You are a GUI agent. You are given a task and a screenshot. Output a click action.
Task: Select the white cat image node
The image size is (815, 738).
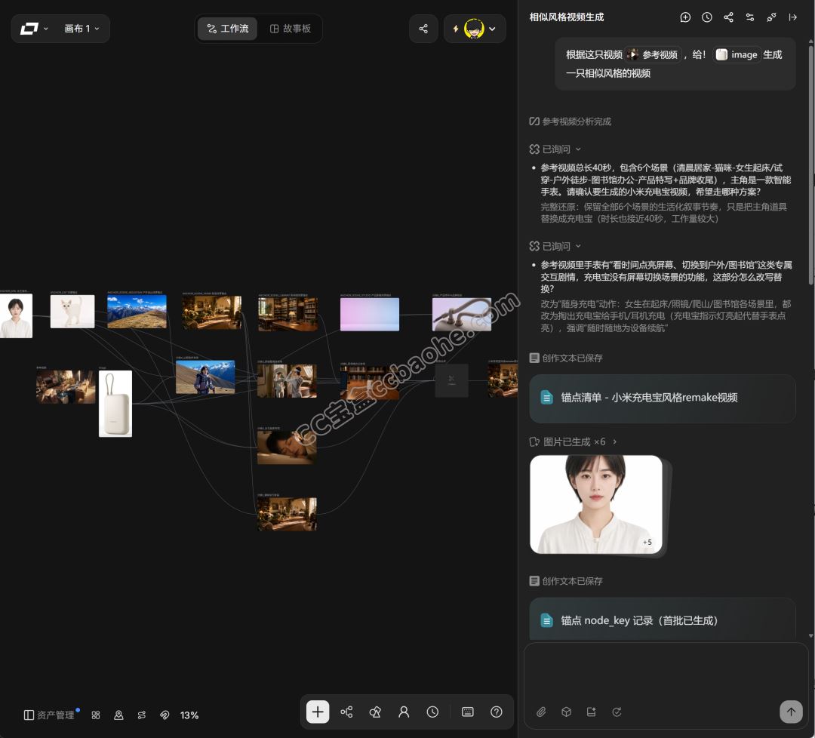click(x=72, y=312)
